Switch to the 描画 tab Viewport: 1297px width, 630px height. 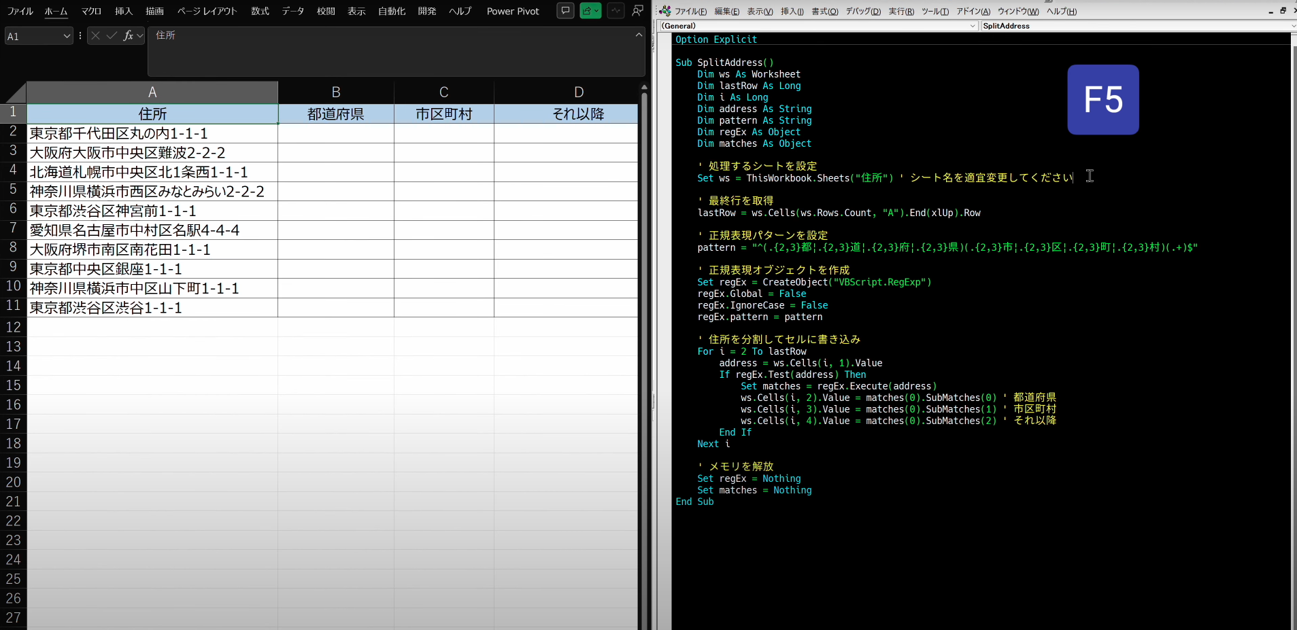154,11
